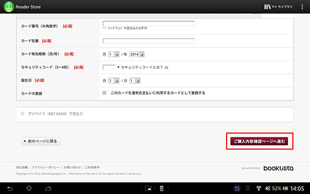Open the birthday month dropdown
310x194 pixels.
coord(113,81)
